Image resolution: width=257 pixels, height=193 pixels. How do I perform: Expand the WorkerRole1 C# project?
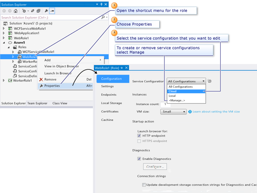[4, 81]
